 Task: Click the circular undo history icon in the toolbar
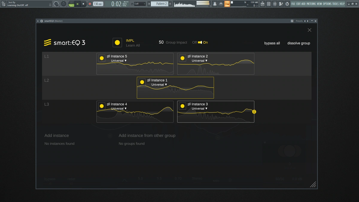pos(287,4)
